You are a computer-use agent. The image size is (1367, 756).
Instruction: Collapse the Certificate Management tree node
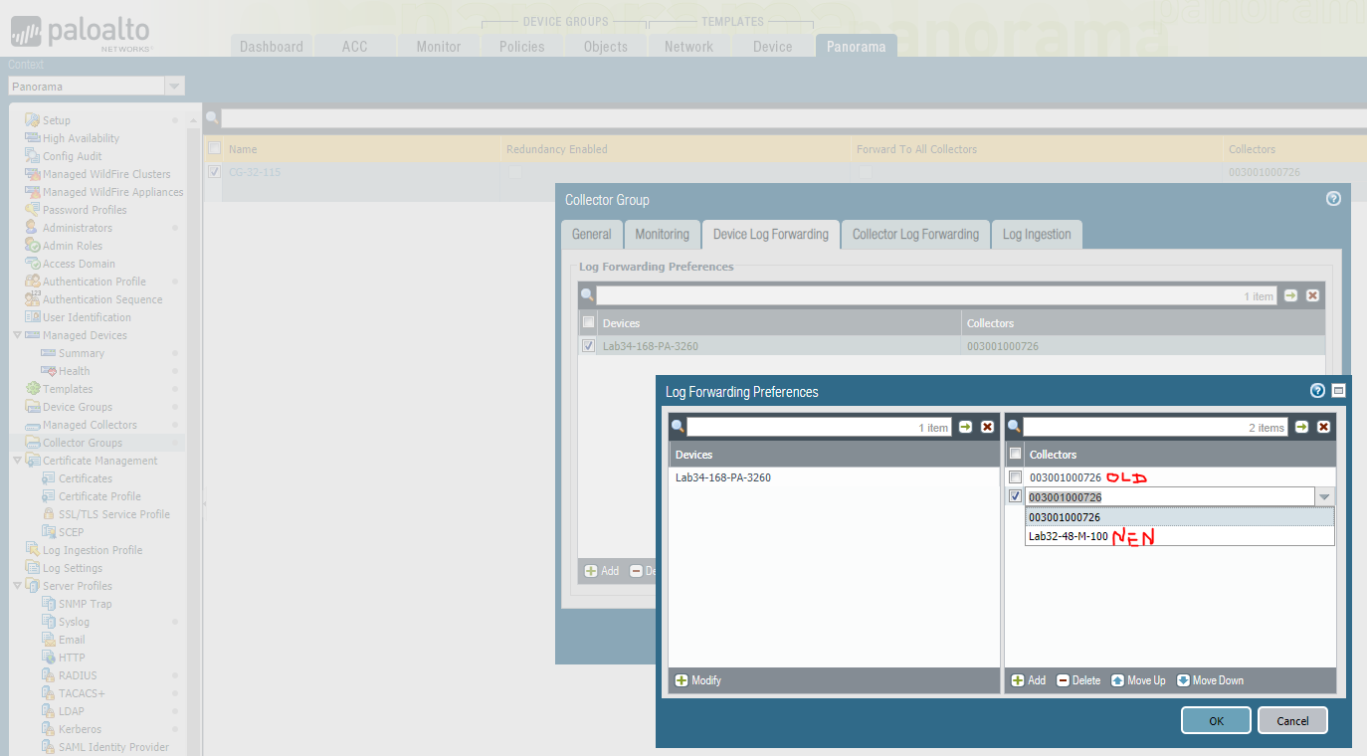[17, 461]
